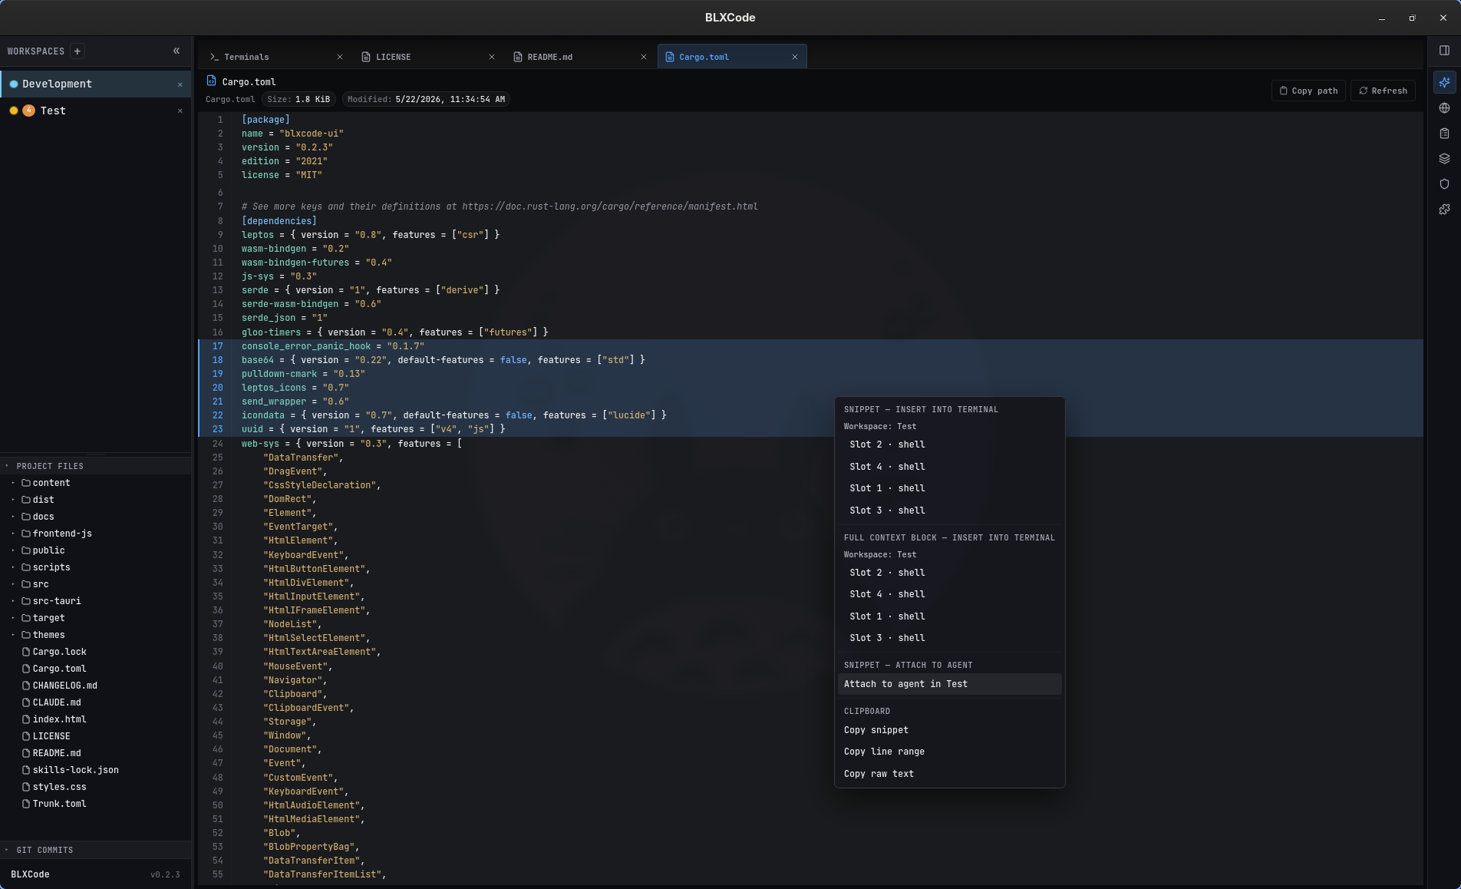Viewport: 1461px width, 889px height.
Task: Expand the content folder
Action: point(95,483)
